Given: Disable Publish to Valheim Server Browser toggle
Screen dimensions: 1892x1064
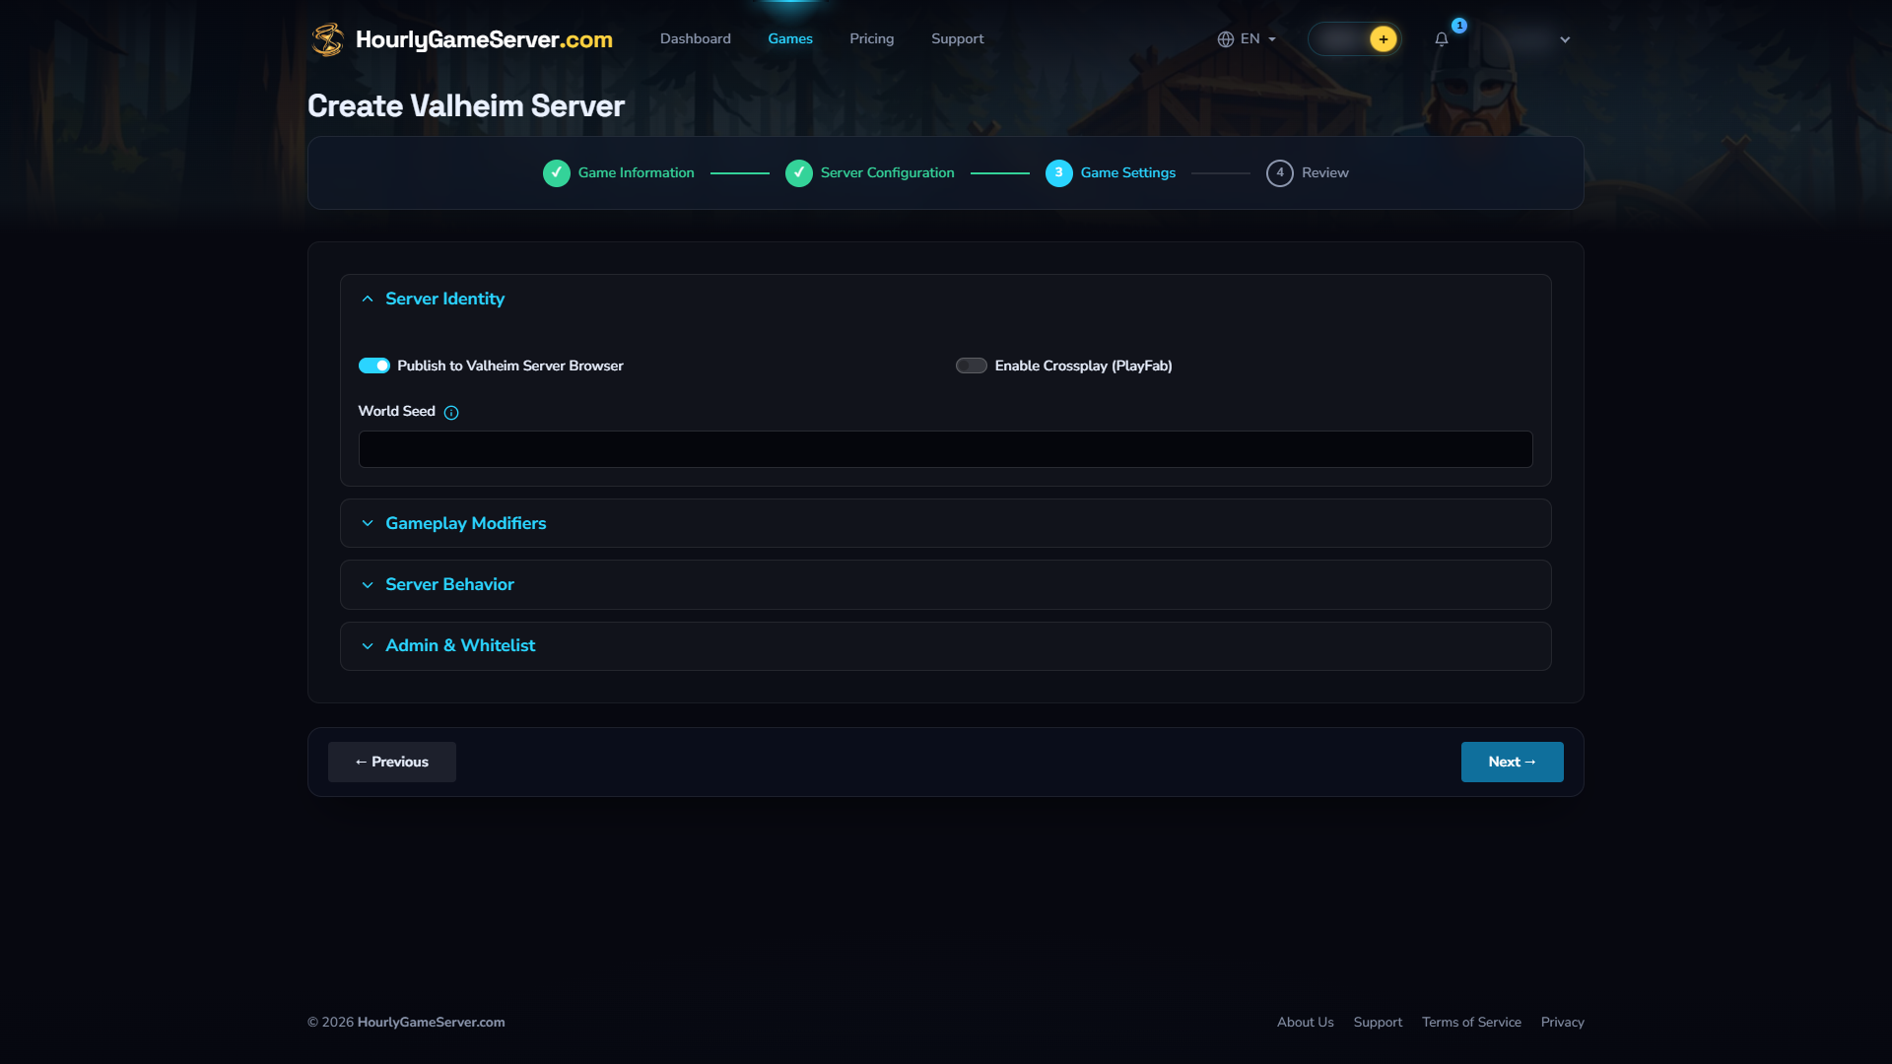Looking at the screenshot, I should coord(374,366).
